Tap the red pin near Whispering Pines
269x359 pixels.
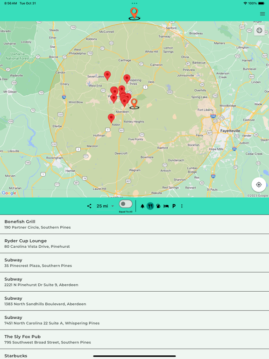(x=127, y=79)
